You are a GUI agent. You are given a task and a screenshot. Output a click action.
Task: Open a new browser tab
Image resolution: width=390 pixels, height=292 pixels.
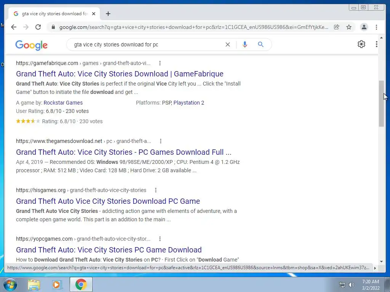click(x=108, y=14)
